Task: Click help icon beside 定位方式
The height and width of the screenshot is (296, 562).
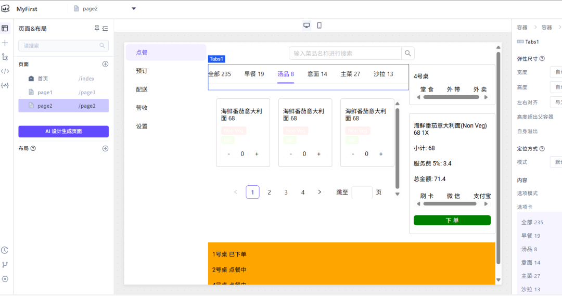Action: point(542,149)
